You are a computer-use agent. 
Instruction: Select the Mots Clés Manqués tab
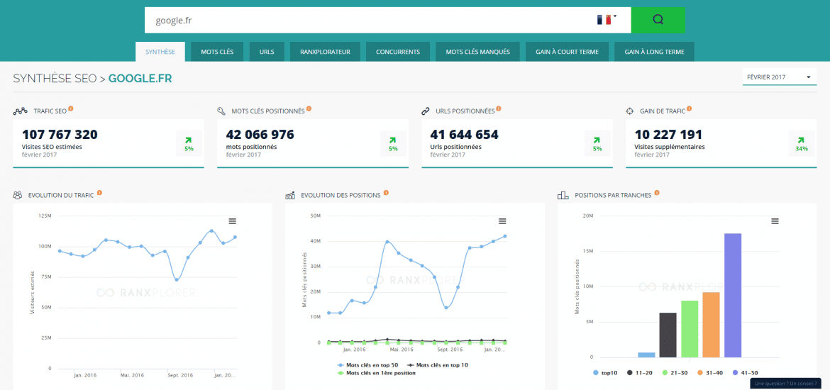[x=478, y=52]
